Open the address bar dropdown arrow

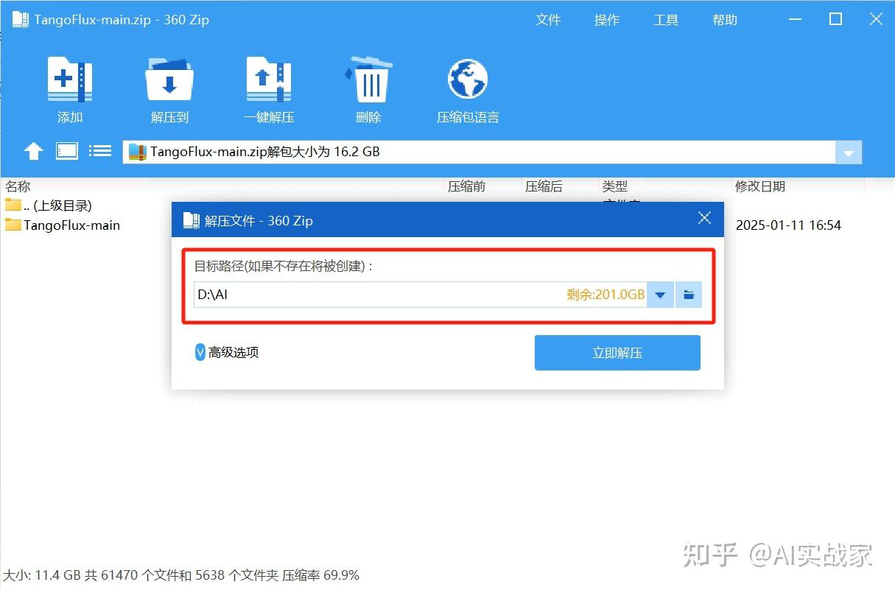[x=849, y=152]
